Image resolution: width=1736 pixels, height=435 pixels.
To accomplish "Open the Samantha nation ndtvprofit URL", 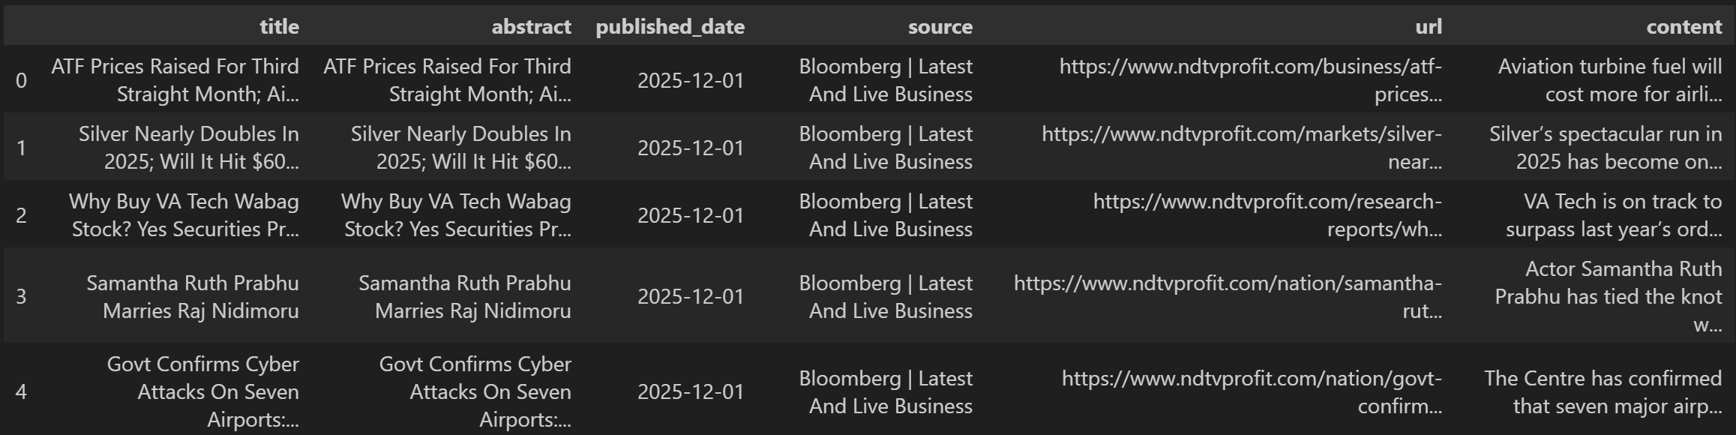I will pos(1228,296).
